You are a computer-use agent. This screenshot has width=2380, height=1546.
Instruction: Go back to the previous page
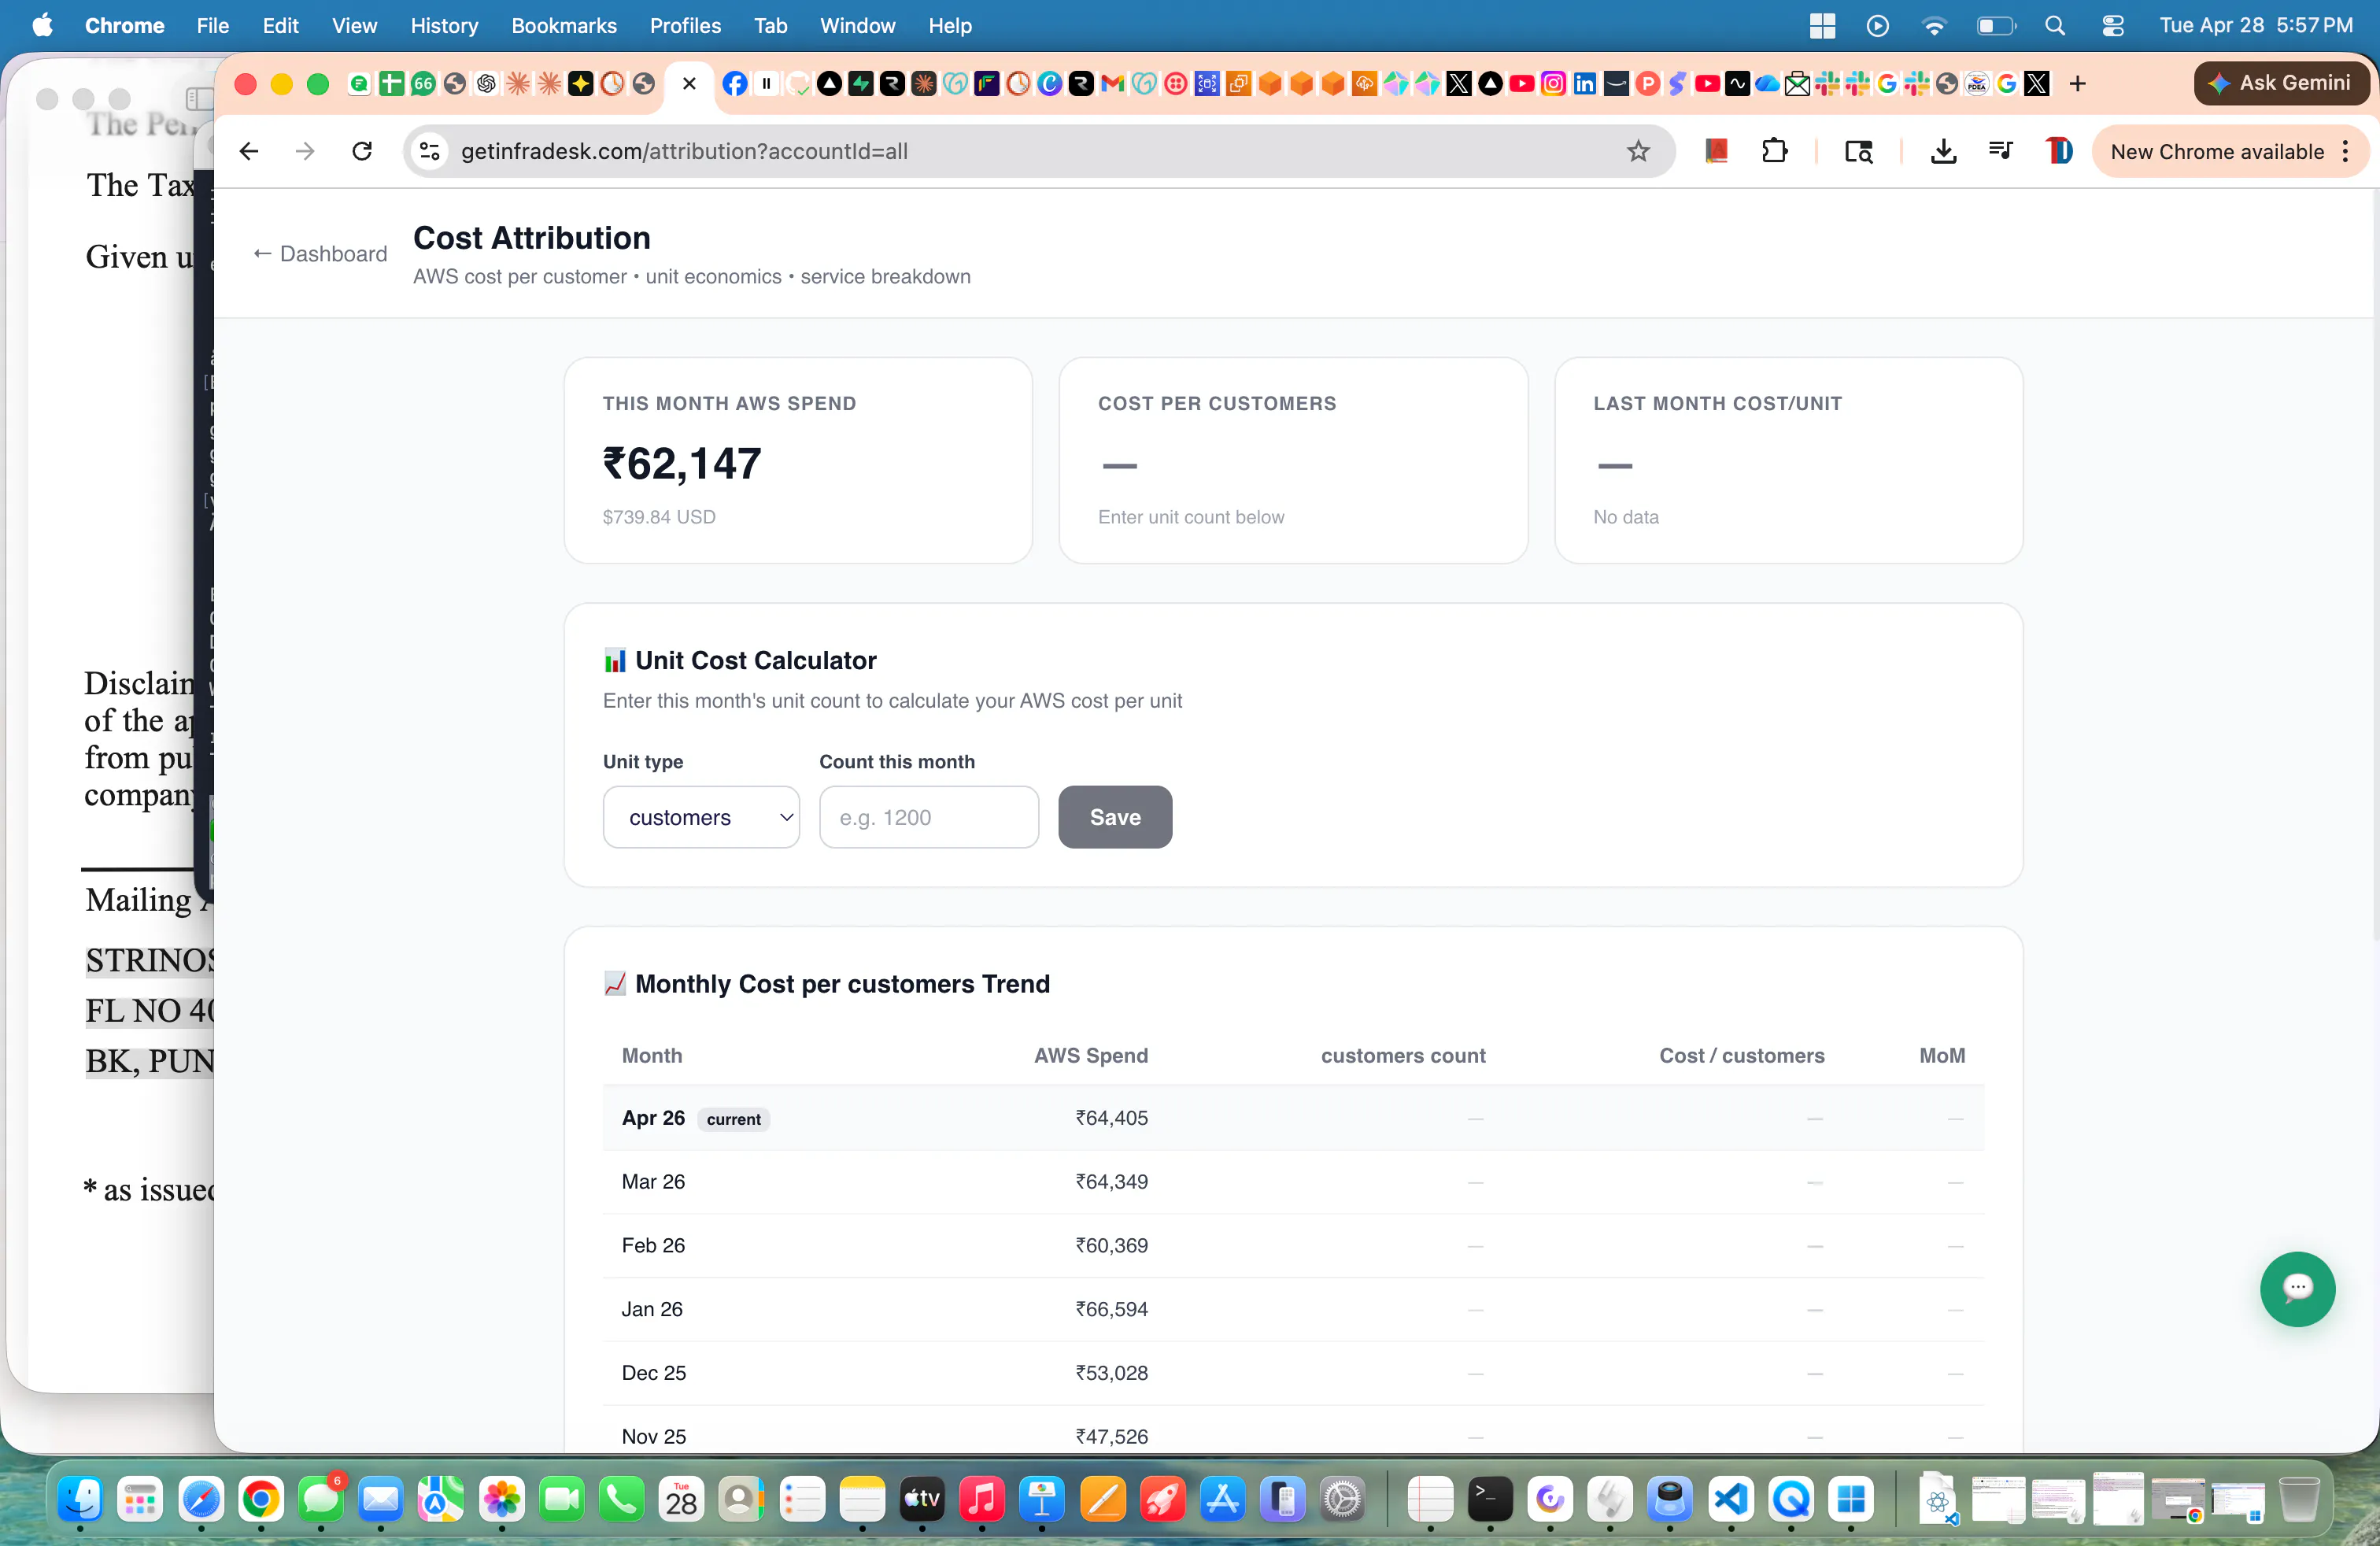pyautogui.click(x=249, y=151)
